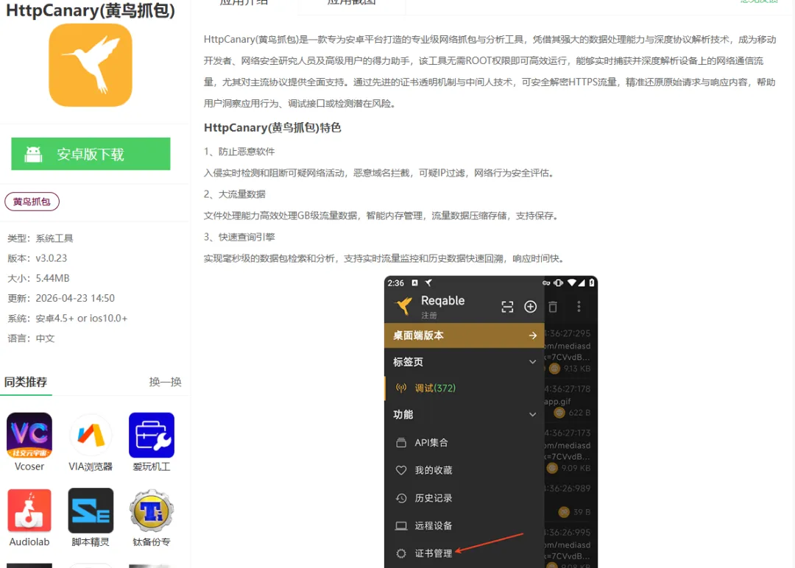Switch to the 应用截图 tab

pos(351,3)
